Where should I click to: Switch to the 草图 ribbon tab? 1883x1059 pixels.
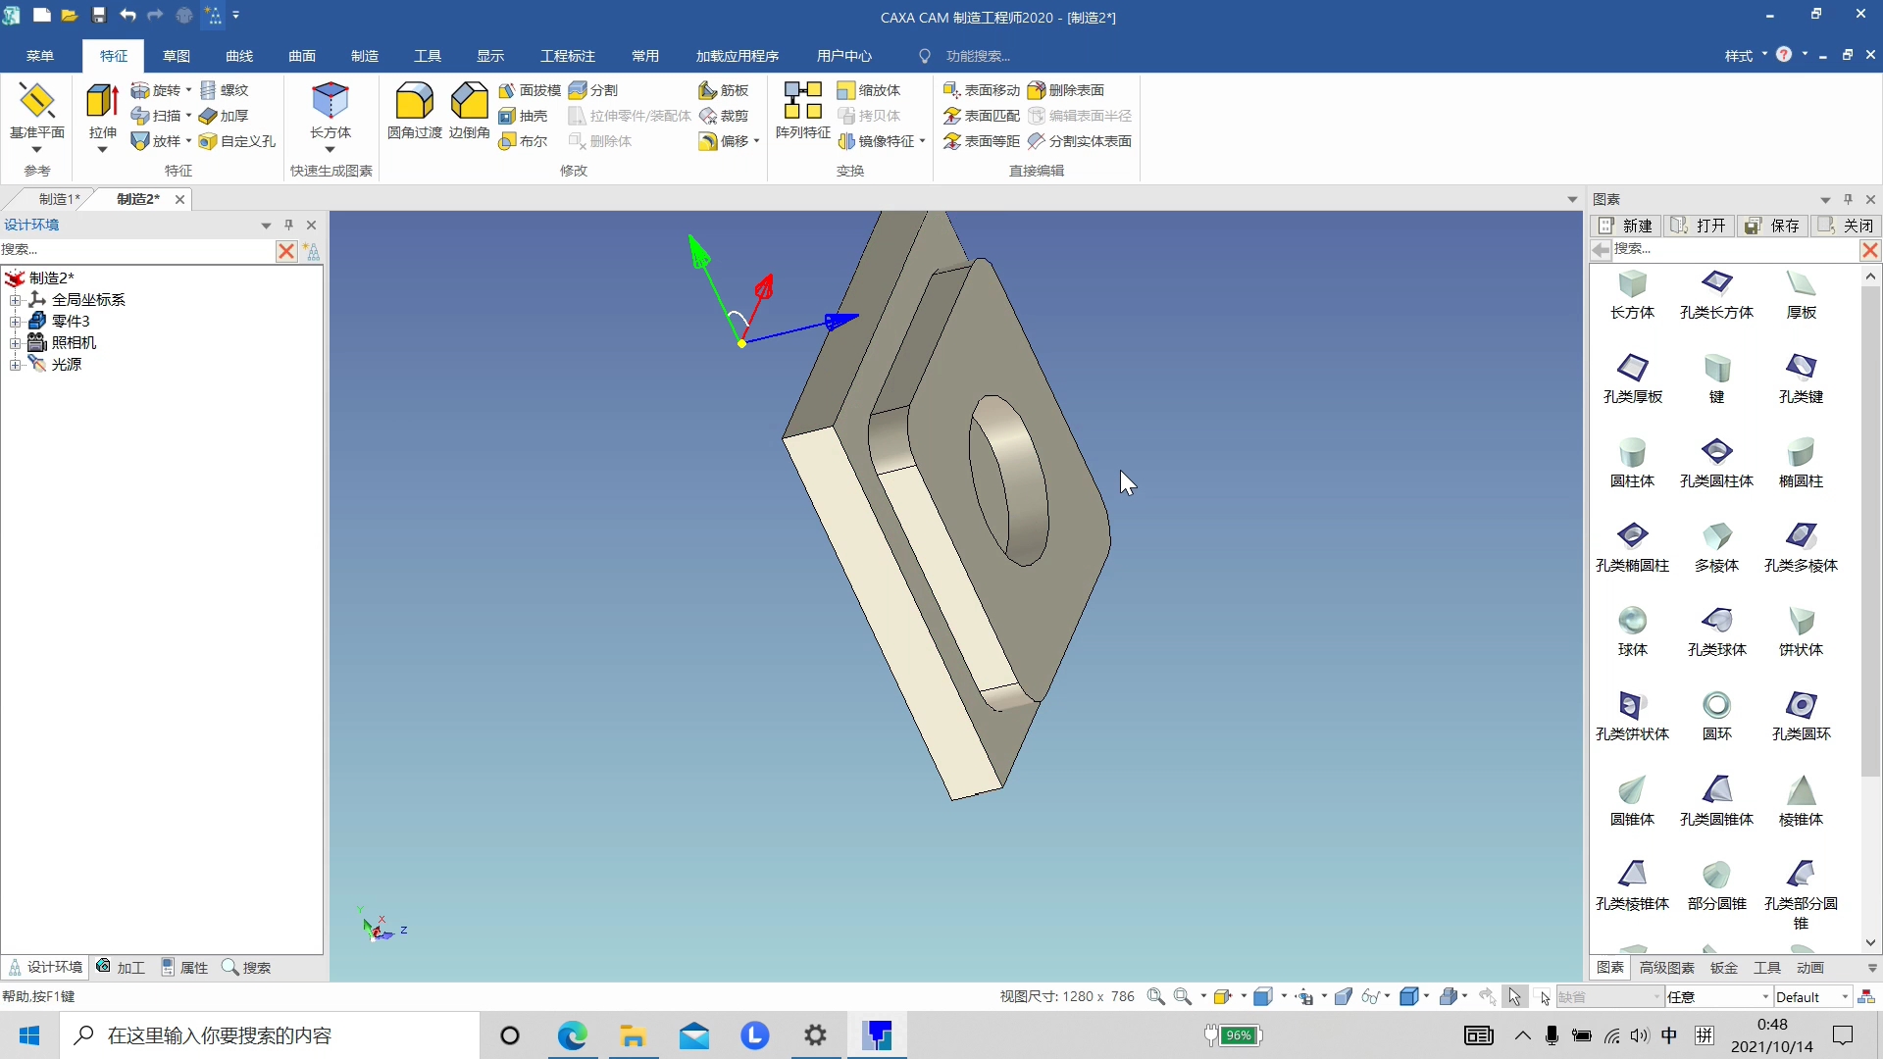point(177,56)
